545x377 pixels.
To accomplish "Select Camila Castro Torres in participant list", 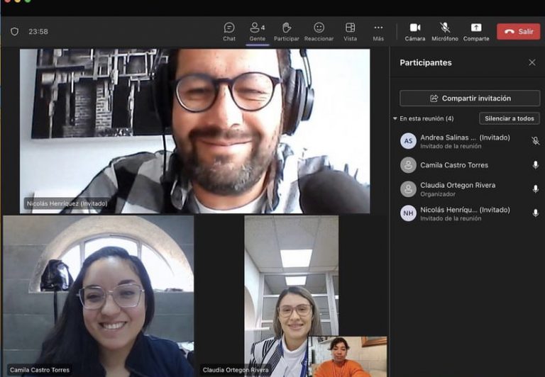I will pos(454,165).
